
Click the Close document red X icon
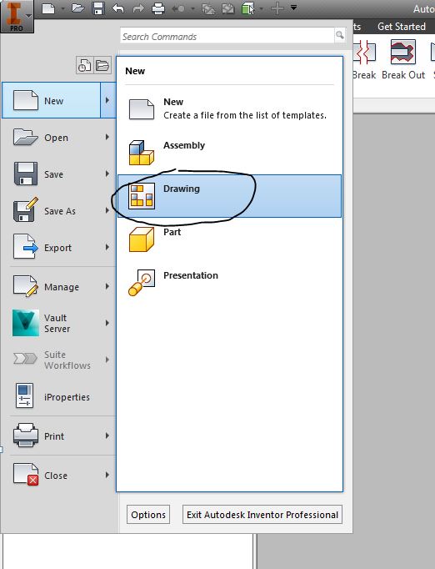click(x=26, y=474)
